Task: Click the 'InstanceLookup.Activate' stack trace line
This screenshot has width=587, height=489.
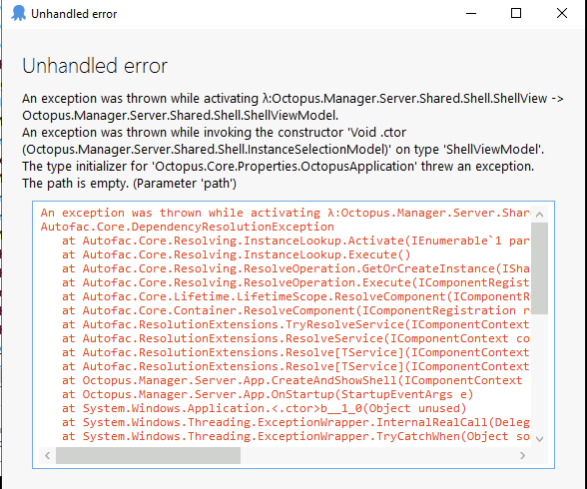Action: [295, 241]
